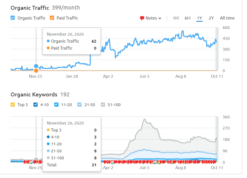Image resolution: width=247 pixels, height=178 pixels.
Task: Click the 600 axis label on traffic chart
Action: (226, 28)
